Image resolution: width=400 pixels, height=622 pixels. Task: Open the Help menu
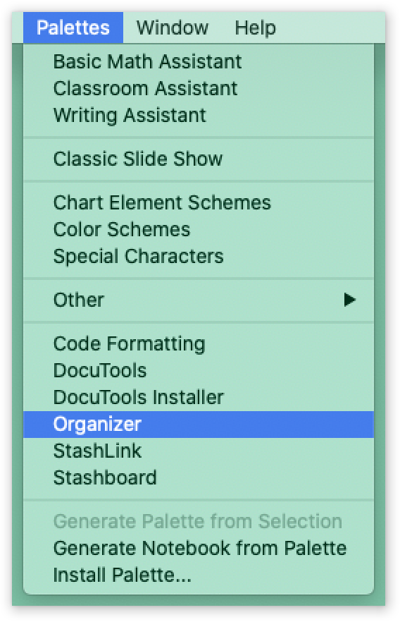coord(256,28)
